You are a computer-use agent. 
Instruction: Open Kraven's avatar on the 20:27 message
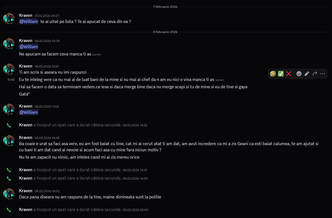pos(9,18)
